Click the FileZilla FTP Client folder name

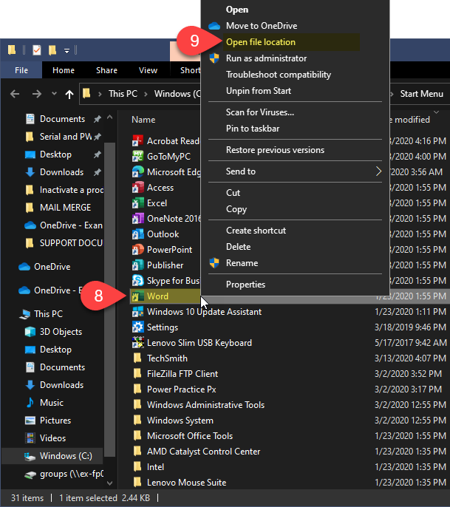coord(183,374)
